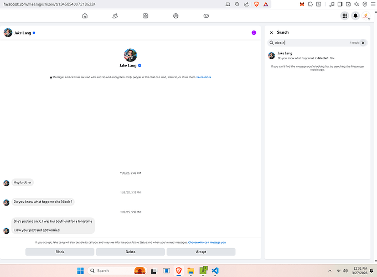Block Jake Lang
377x277 pixels.
(60, 252)
